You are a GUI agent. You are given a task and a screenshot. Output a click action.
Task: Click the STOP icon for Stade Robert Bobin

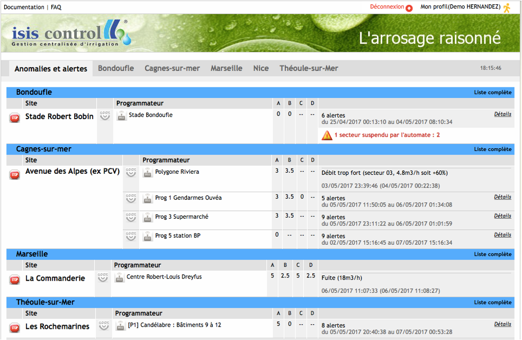point(15,118)
